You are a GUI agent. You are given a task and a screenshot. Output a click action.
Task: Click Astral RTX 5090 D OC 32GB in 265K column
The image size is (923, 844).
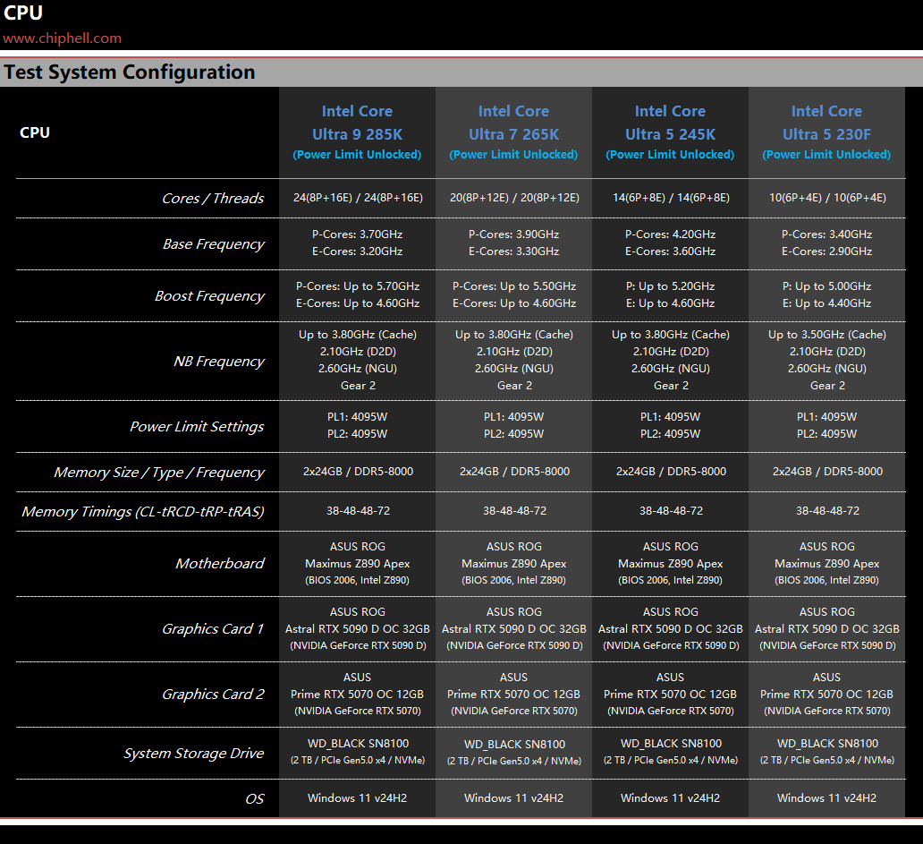pos(514,629)
